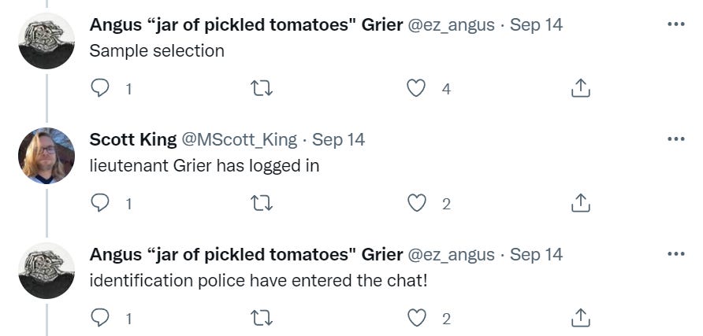Image resolution: width=703 pixels, height=336 pixels.
Task: Share the "identification police" tweet
Action: [580, 319]
